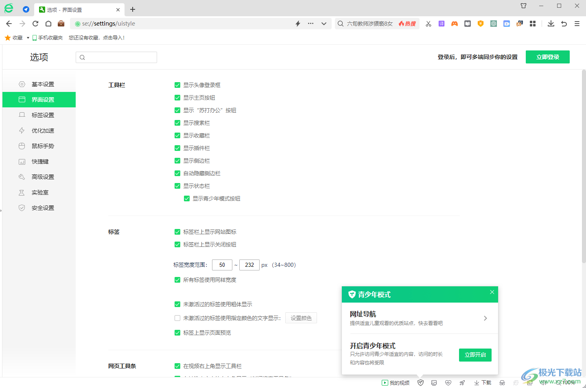Screen dimensions: 586x388
Task: Open the hamburger main menu
Action: tap(577, 24)
